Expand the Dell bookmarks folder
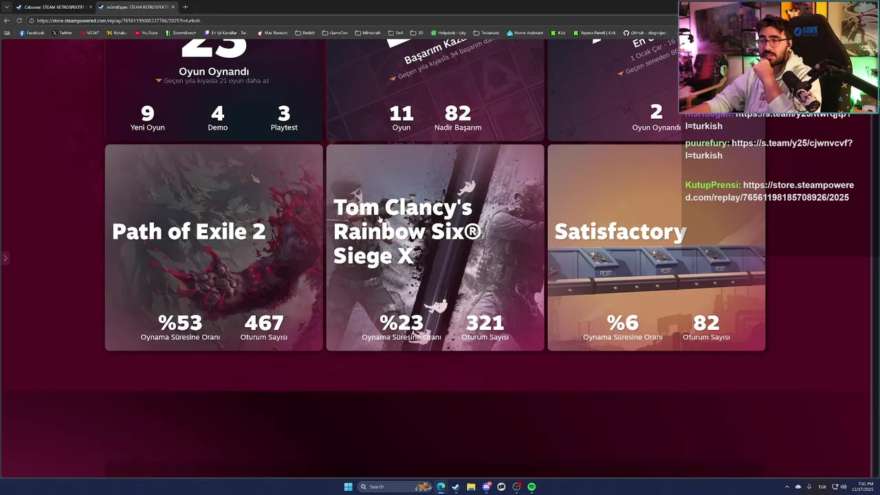 pos(395,33)
